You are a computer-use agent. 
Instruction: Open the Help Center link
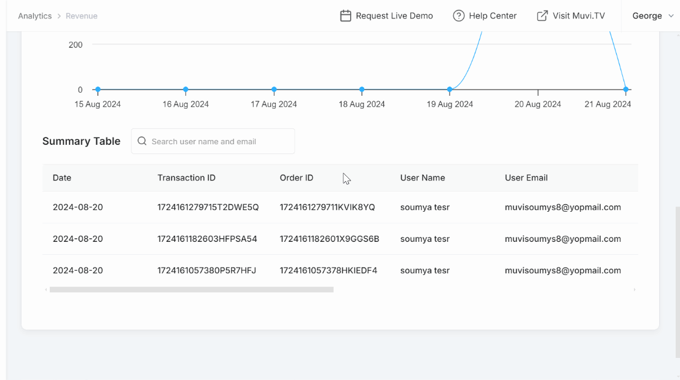click(x=493, y=16)
